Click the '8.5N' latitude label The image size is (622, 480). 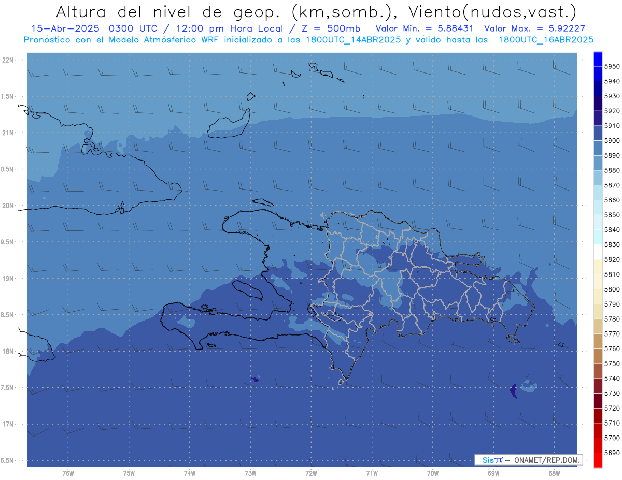[7, 315]
